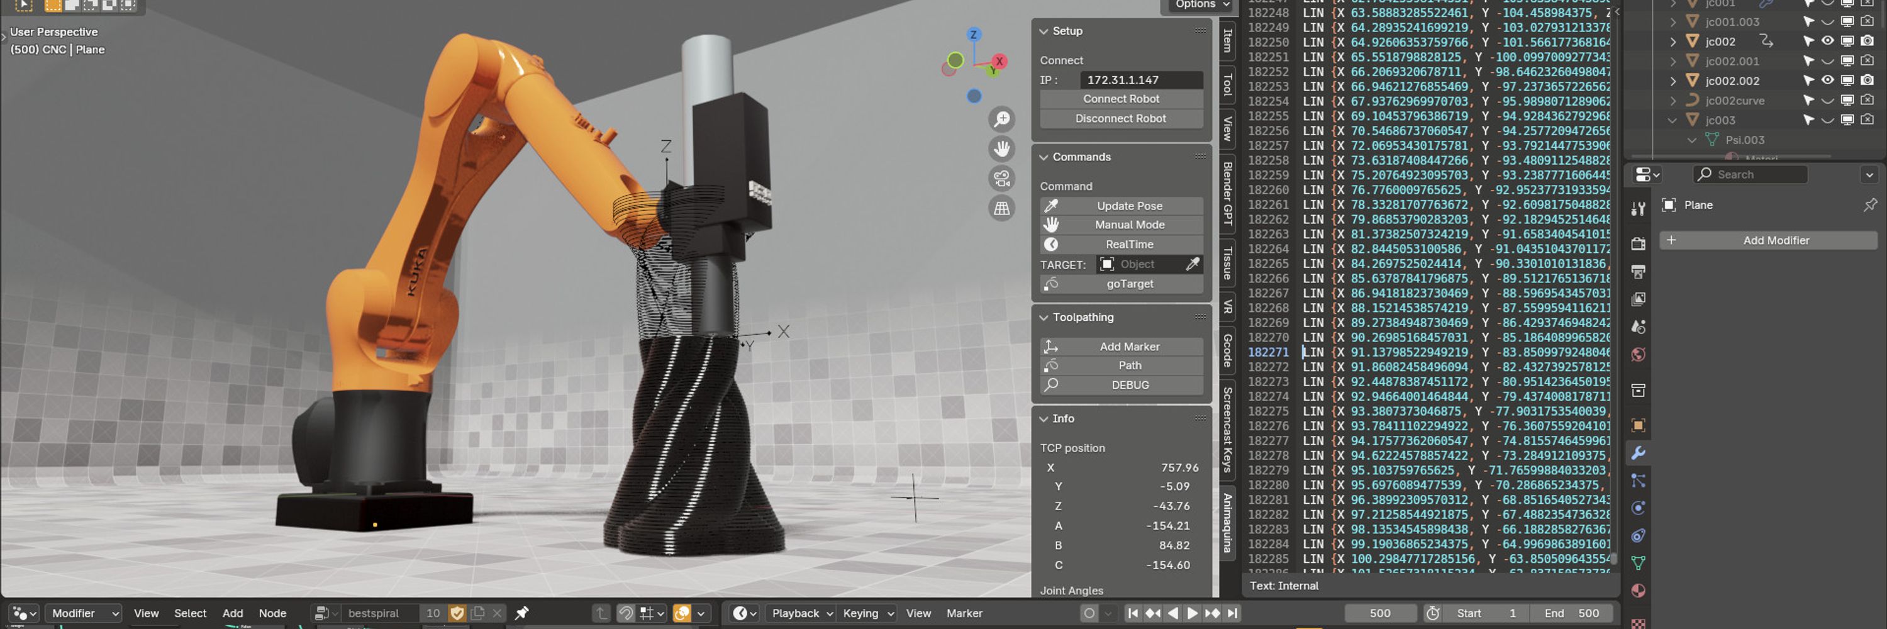Image resolution: width=1887 pixels, height=629 pixels.
Task: Open the Physics properties tab icon
Action: tap(1639, 508)
